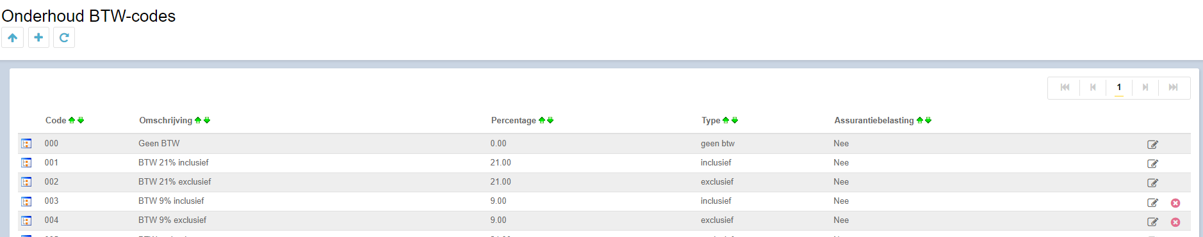Click code value 004
Screen dimensions: 1203x237
51,220
